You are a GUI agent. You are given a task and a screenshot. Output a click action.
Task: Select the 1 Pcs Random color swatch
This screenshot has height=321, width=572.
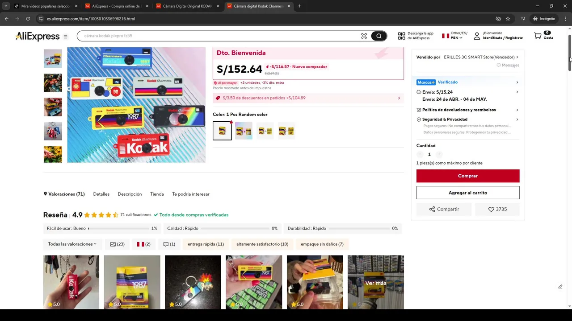(x=222, y=131)
